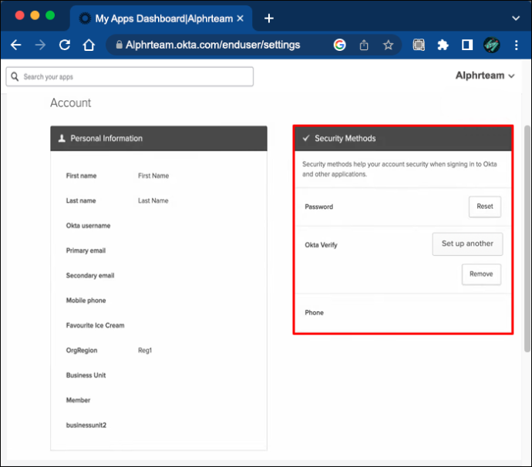Select the My Apps Dashboard tab
The width and height of the screenshot is (532, 467).
click(x=161, y=18)
